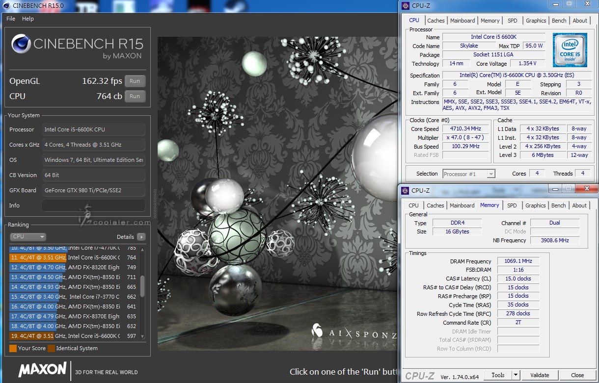Select ranking row 16 scoring 641
Screen dimensions: 599x383
point(74,306)
